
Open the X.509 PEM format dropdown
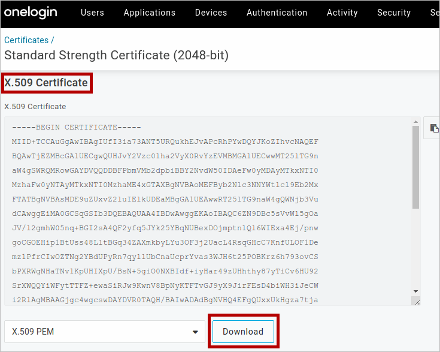pos(104,332)
